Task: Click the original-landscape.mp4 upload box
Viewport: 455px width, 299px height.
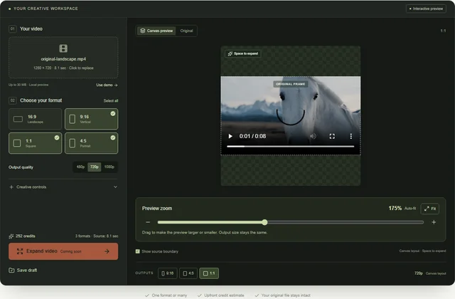Action: click(x=63, y=57)
